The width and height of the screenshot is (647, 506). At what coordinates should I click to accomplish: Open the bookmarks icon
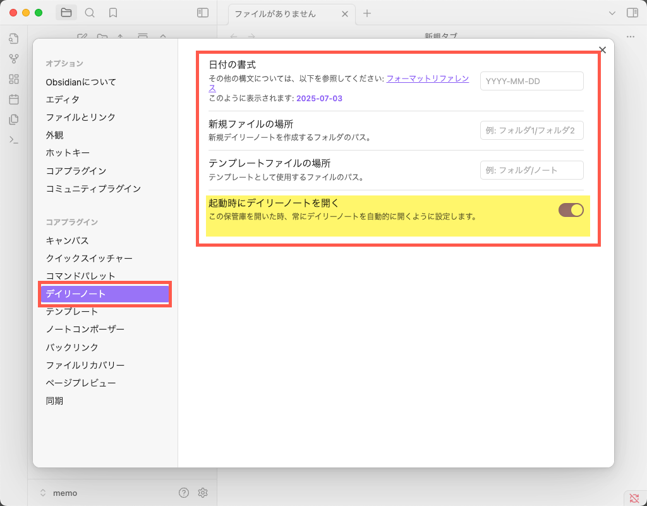[112, 13]
